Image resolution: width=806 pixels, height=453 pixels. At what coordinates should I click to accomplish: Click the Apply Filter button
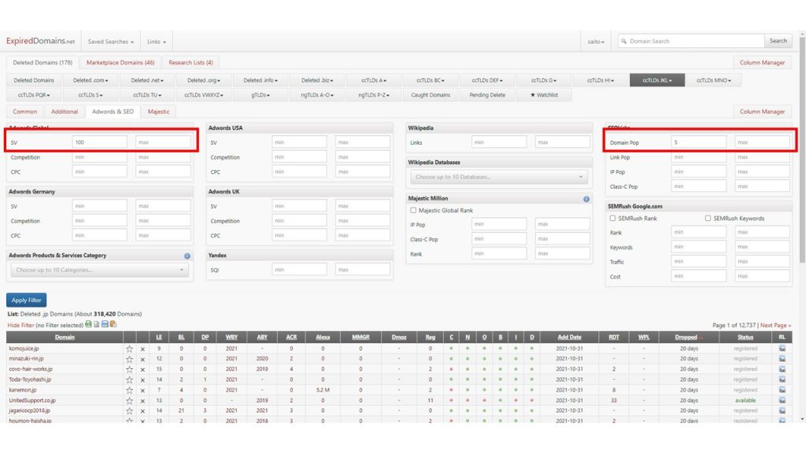(26, 300)
